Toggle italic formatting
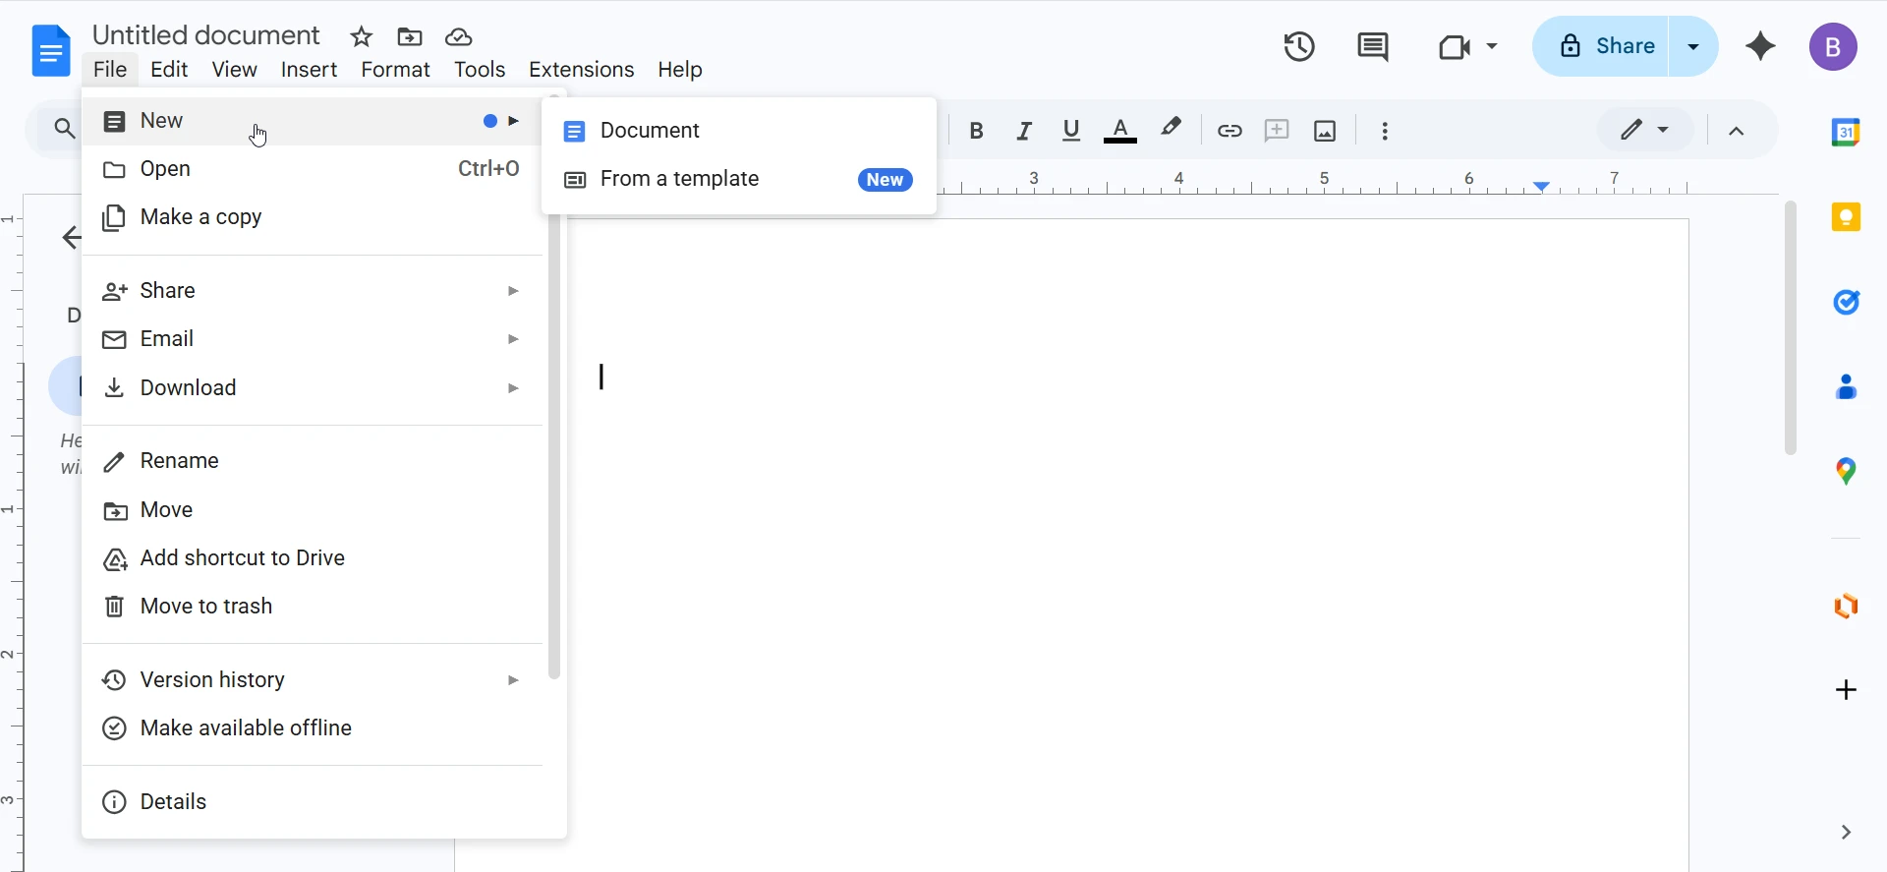Viewport: 1887px width, 872px height. coord(1024,131)
